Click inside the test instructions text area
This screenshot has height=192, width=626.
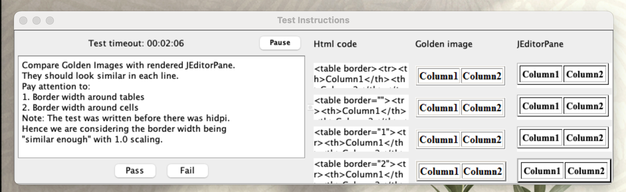click(161, 107)
